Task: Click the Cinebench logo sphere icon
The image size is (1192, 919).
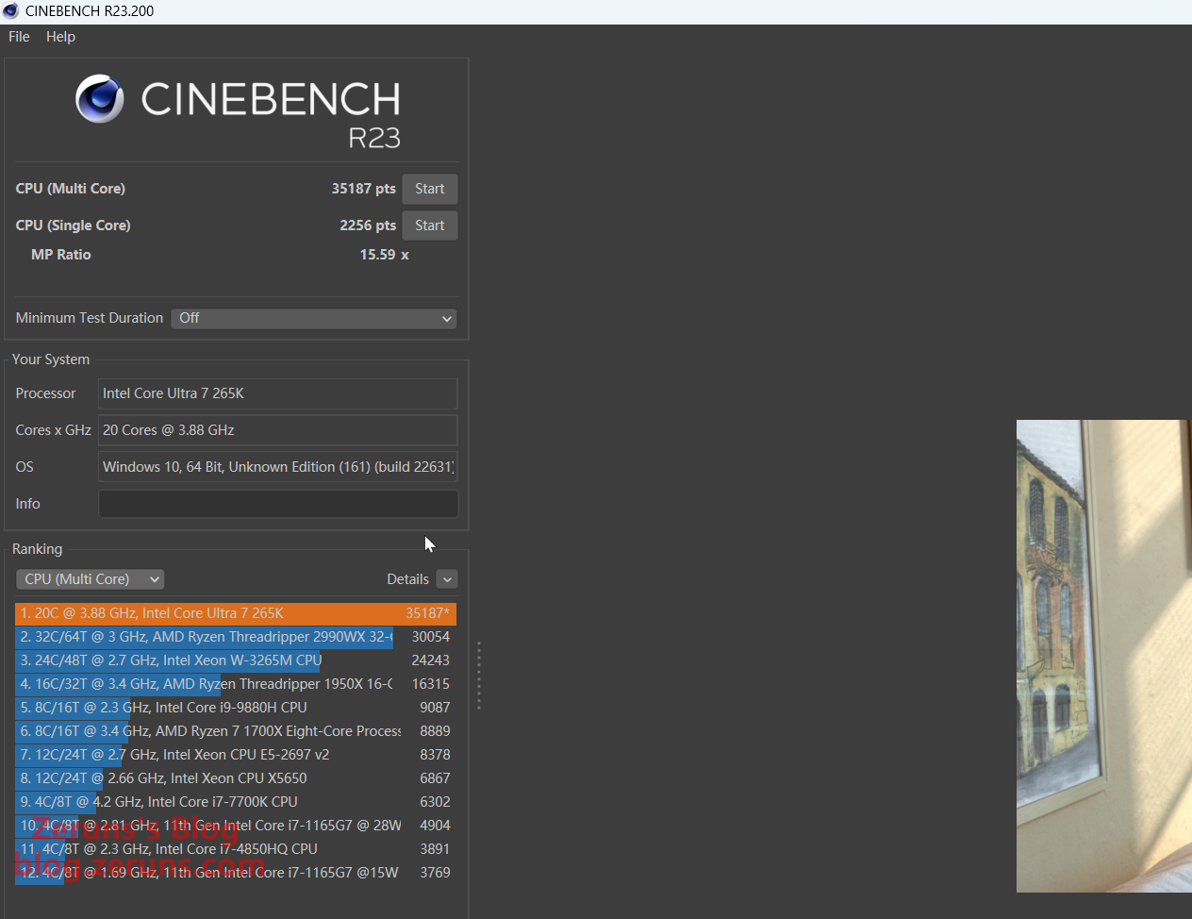Action: click(100, 99)
